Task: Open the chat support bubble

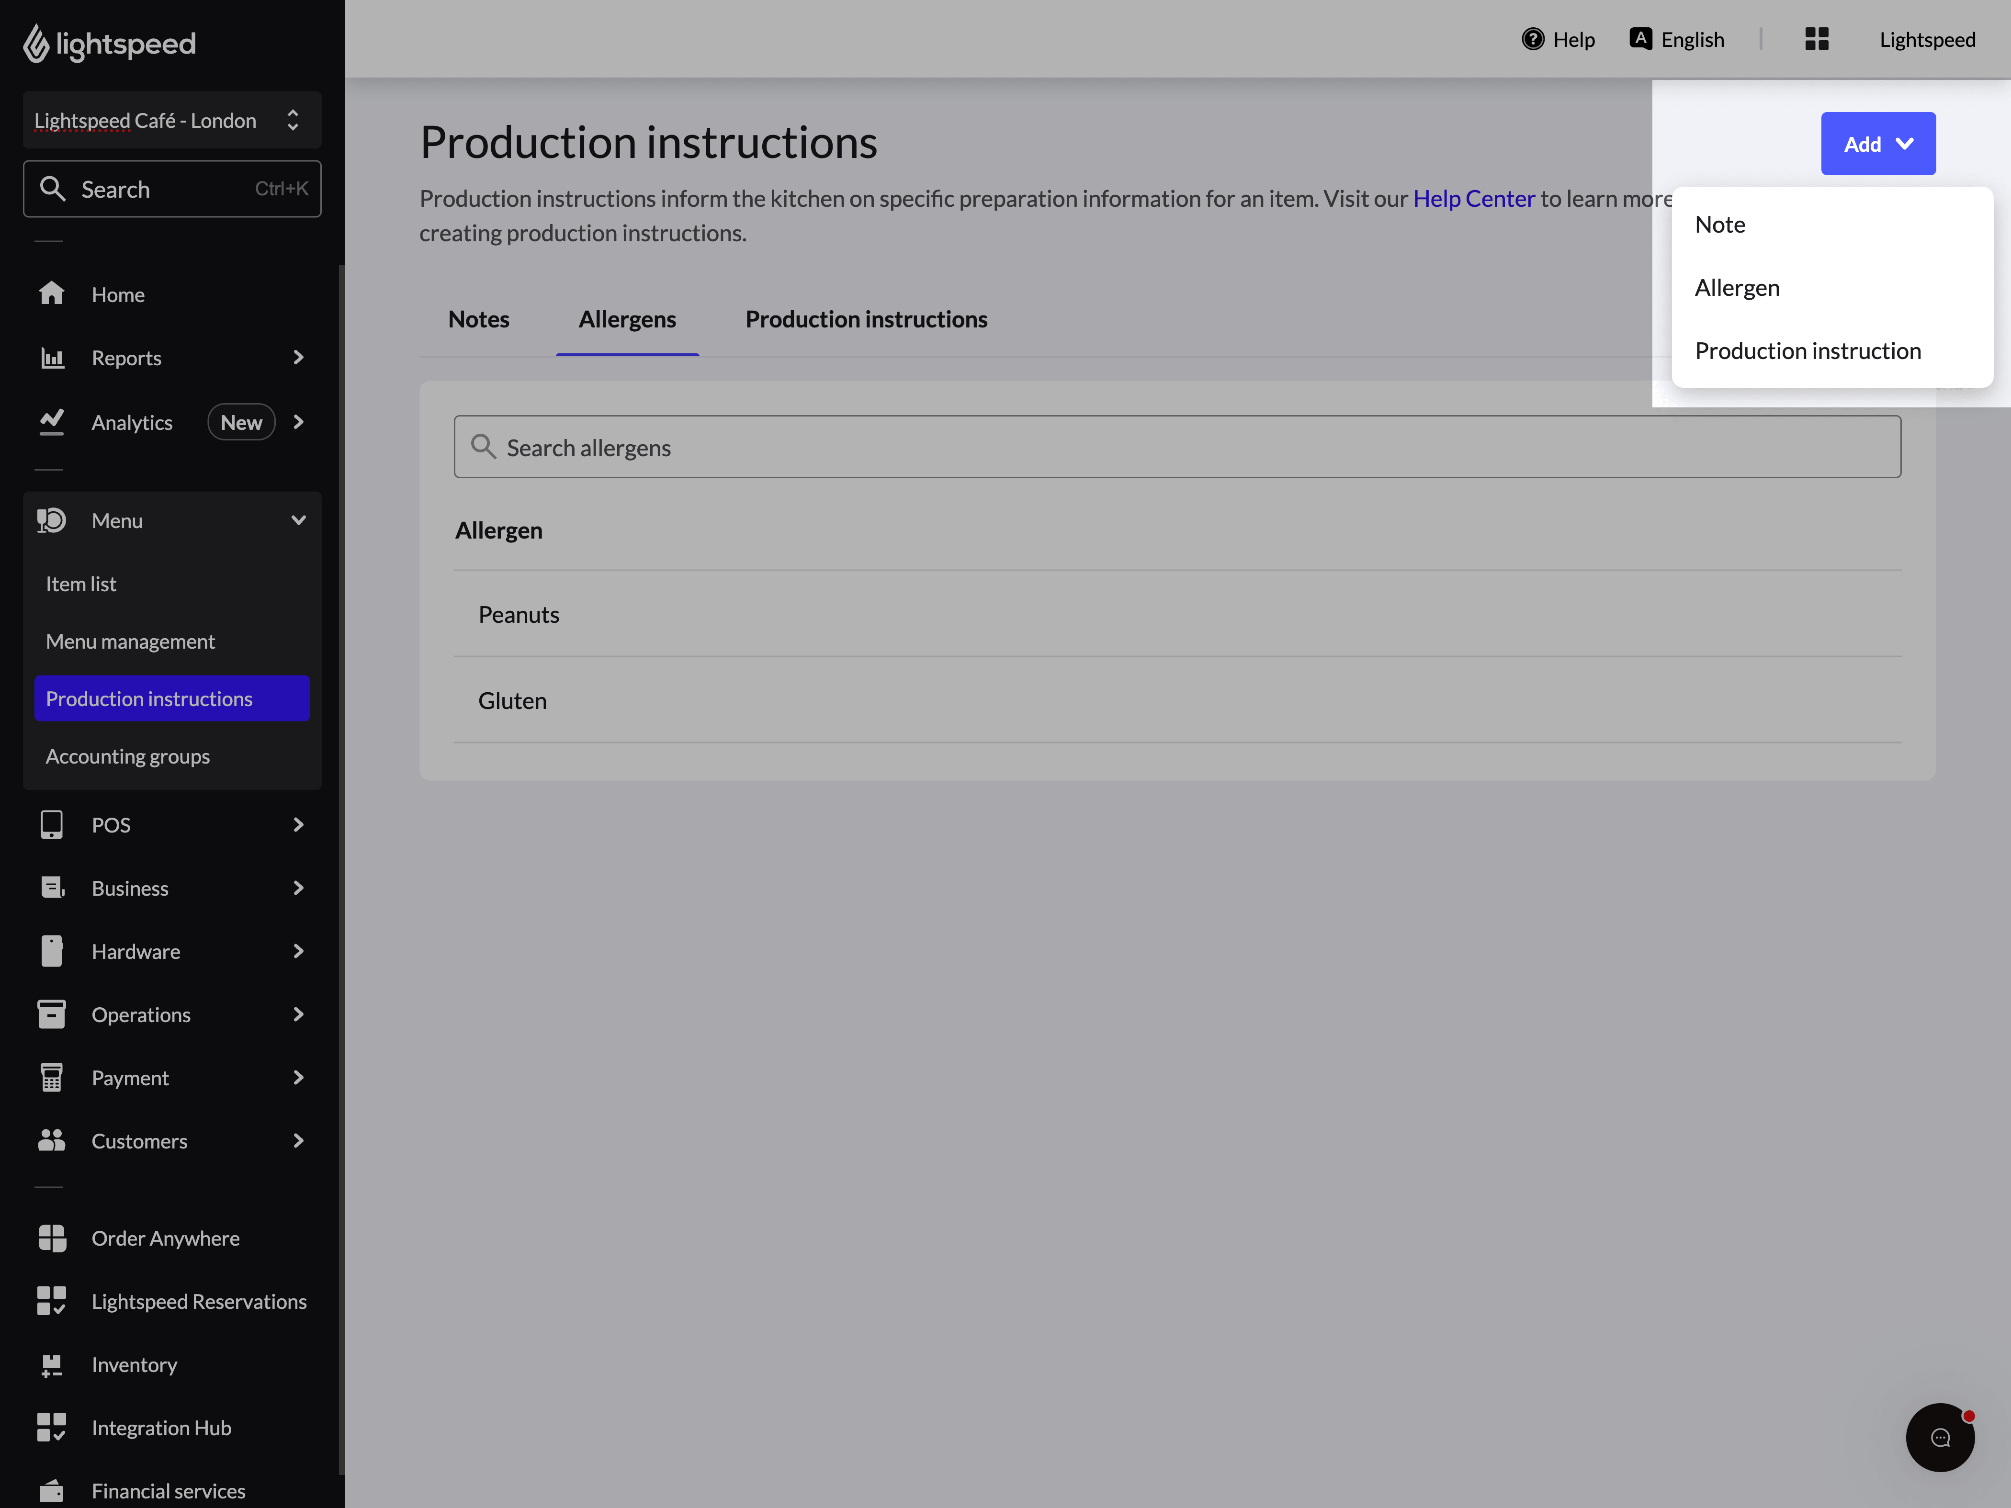Action: pos(1940,1437)
